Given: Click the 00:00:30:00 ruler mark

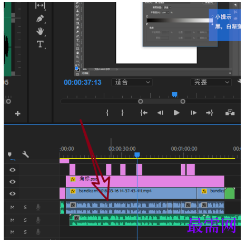Looking at the screenshot, I should [x=122, y=149].
